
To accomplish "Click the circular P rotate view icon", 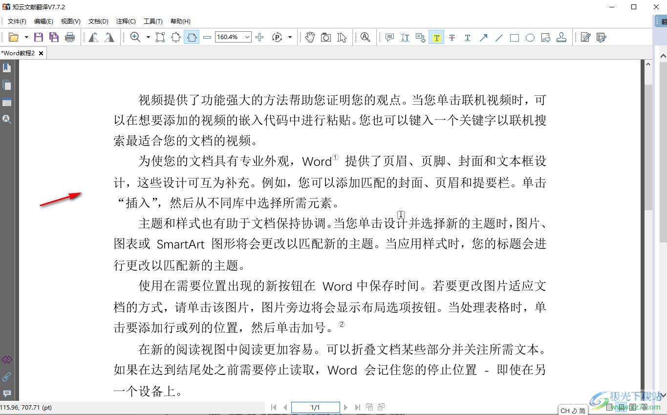I will tap(277, 37).
